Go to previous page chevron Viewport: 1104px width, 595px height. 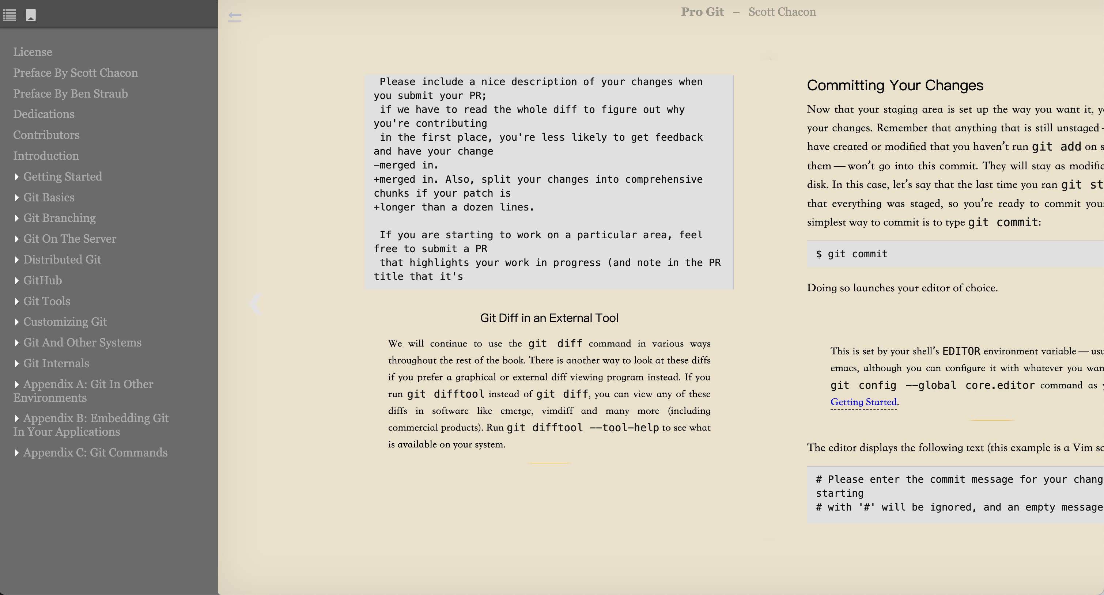click(255, 304)
